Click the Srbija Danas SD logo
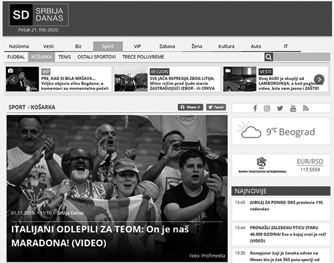The height and width of the screenshot is (263, 334). [x=39, y=15]
